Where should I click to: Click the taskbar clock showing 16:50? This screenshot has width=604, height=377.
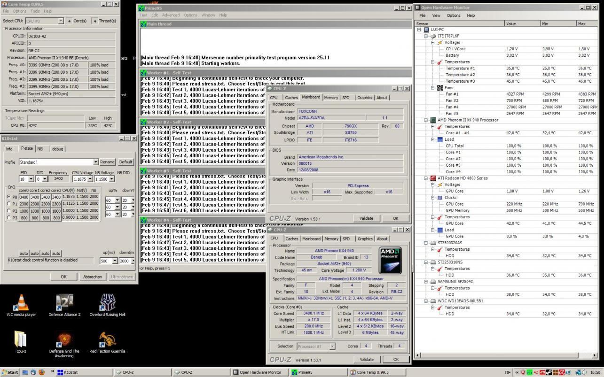tap(595, 372)
